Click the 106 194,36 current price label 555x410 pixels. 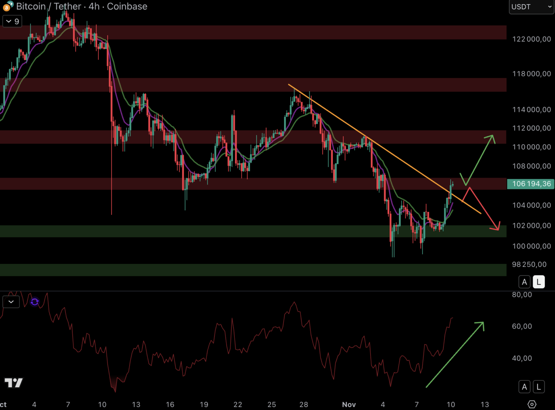[531, 184]
